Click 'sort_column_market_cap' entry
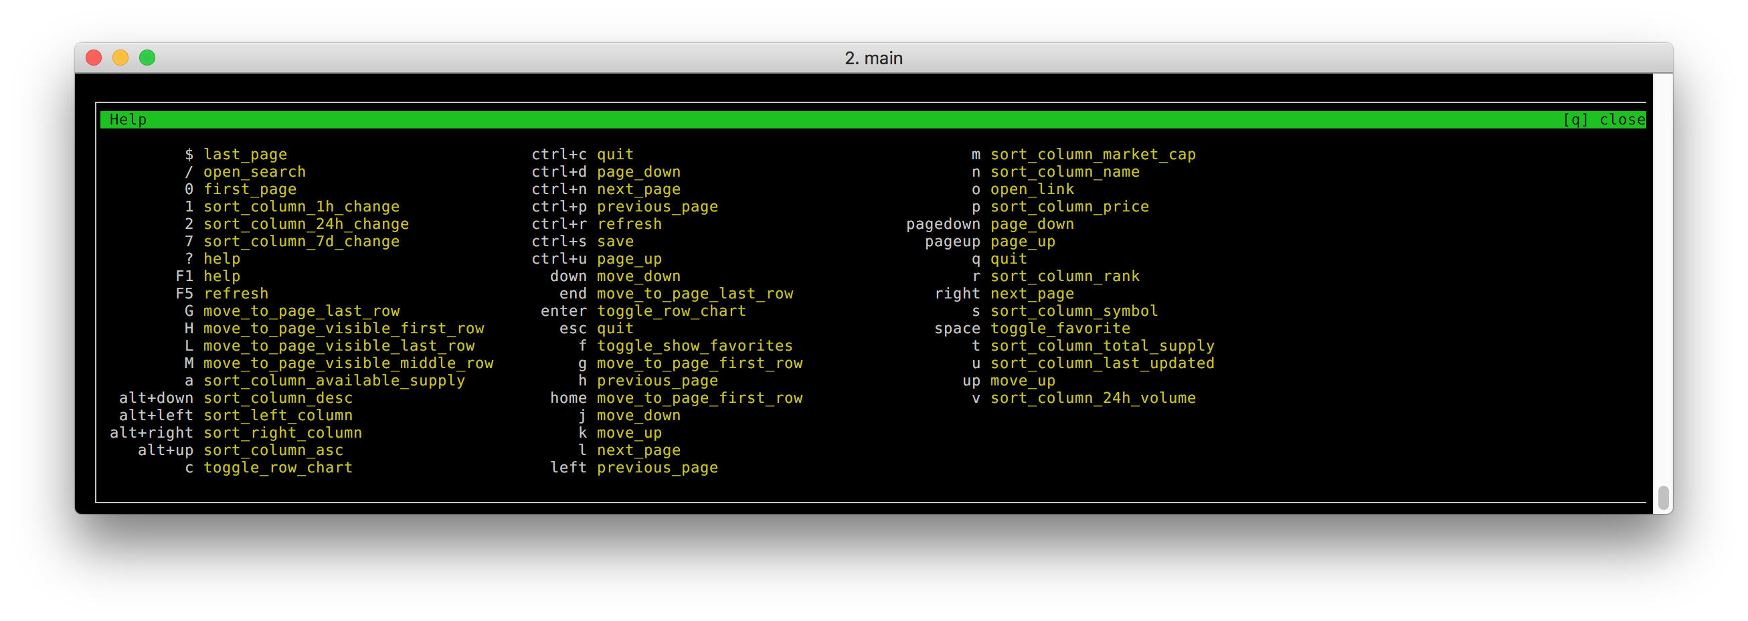 pyautogui.click(x=1094, y=155)
